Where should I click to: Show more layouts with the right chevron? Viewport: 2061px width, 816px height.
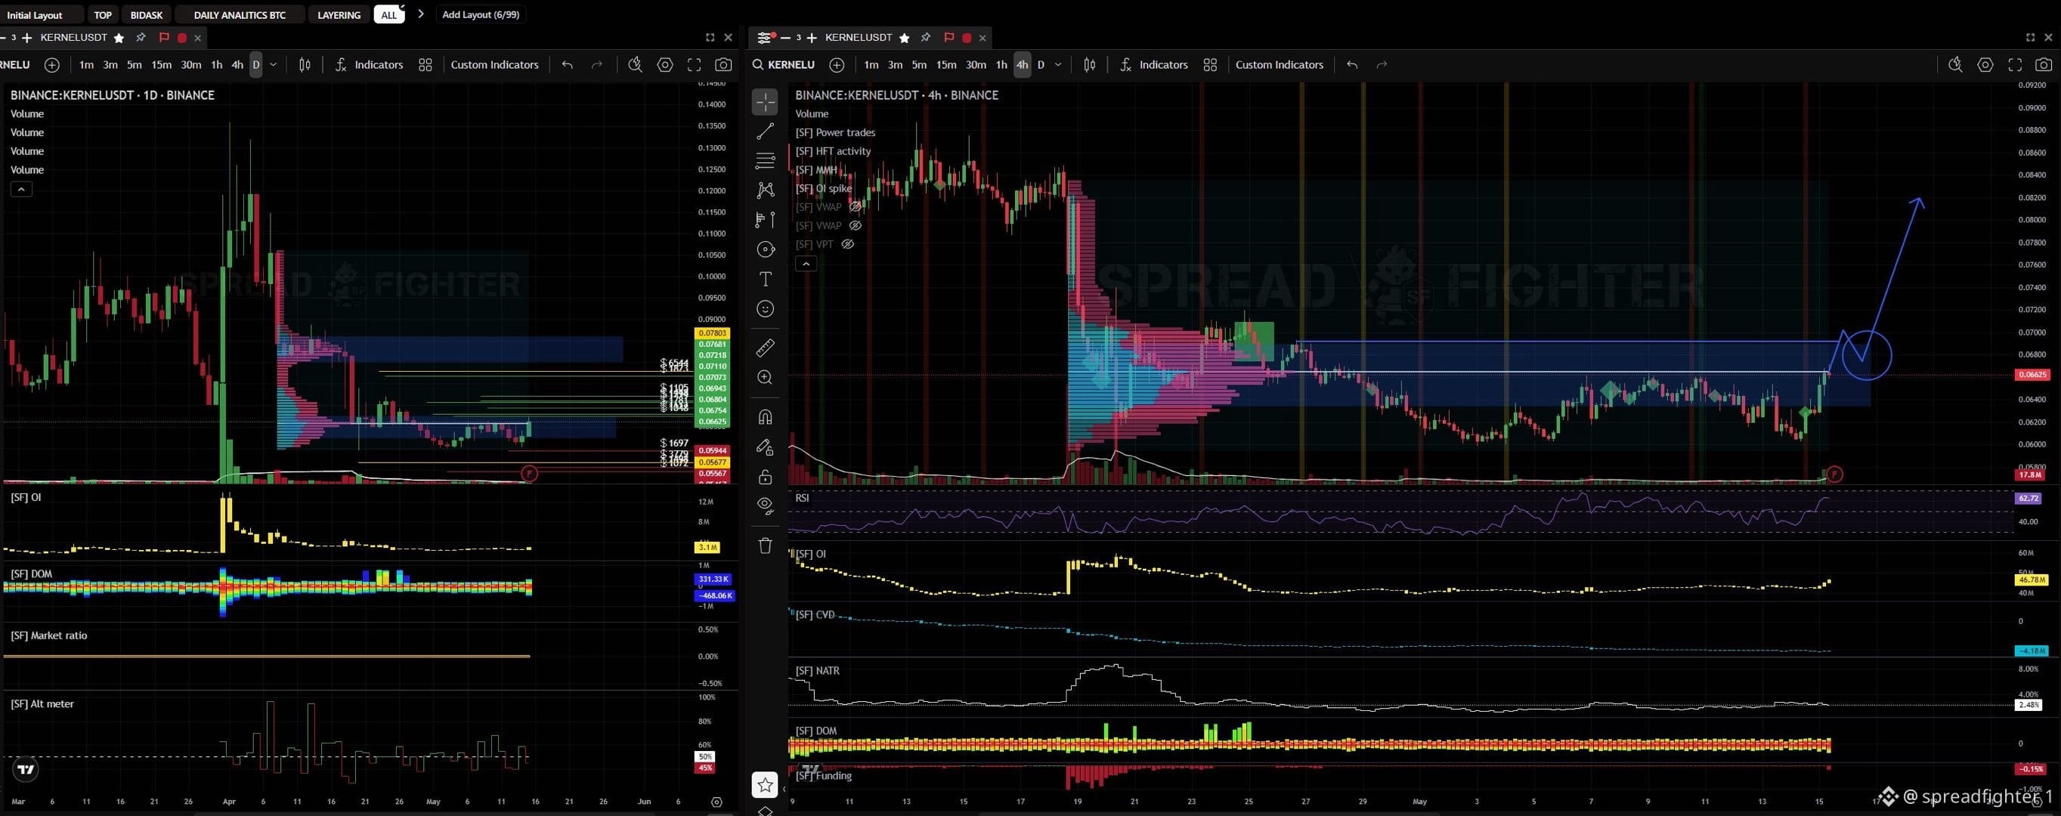[x=421, y=14]
